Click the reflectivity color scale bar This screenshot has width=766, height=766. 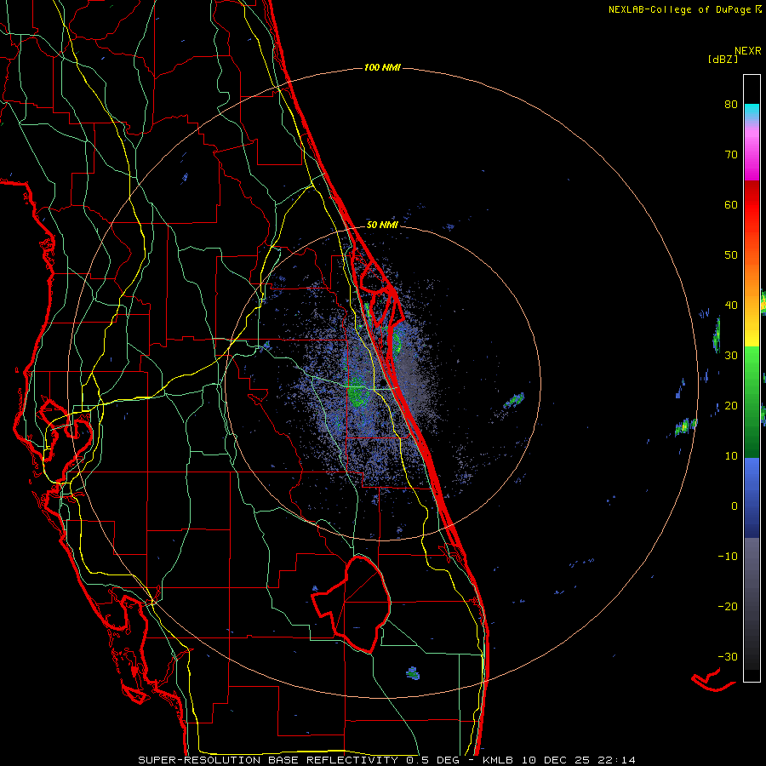[752, 378]
